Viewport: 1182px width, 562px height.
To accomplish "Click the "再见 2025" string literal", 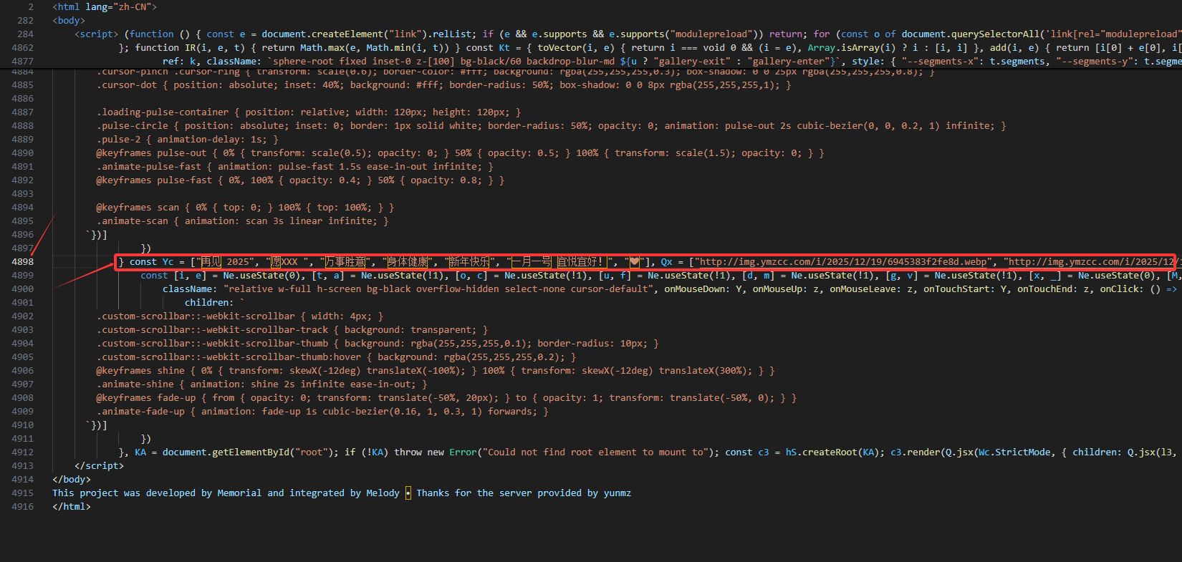I will click(x=226, y=262).
